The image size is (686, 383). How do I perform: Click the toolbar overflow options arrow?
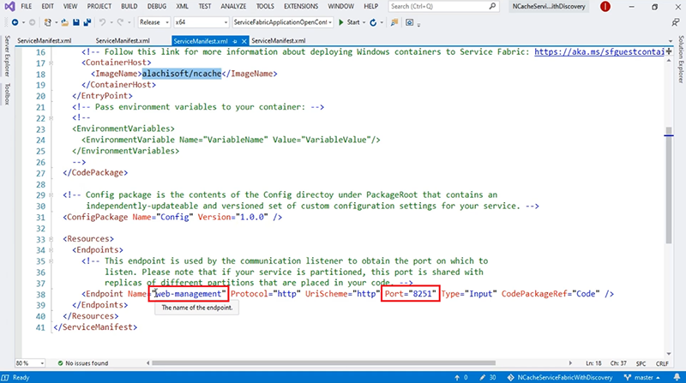(x=418, y=25)
